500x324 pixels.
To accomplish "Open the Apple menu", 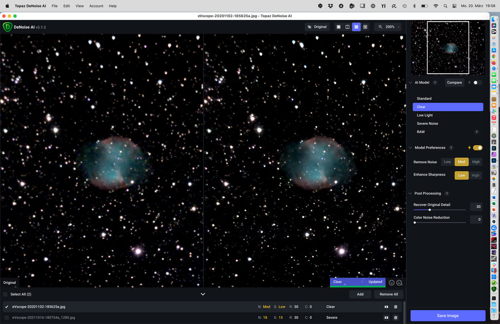I will click(x=7, y=6).
